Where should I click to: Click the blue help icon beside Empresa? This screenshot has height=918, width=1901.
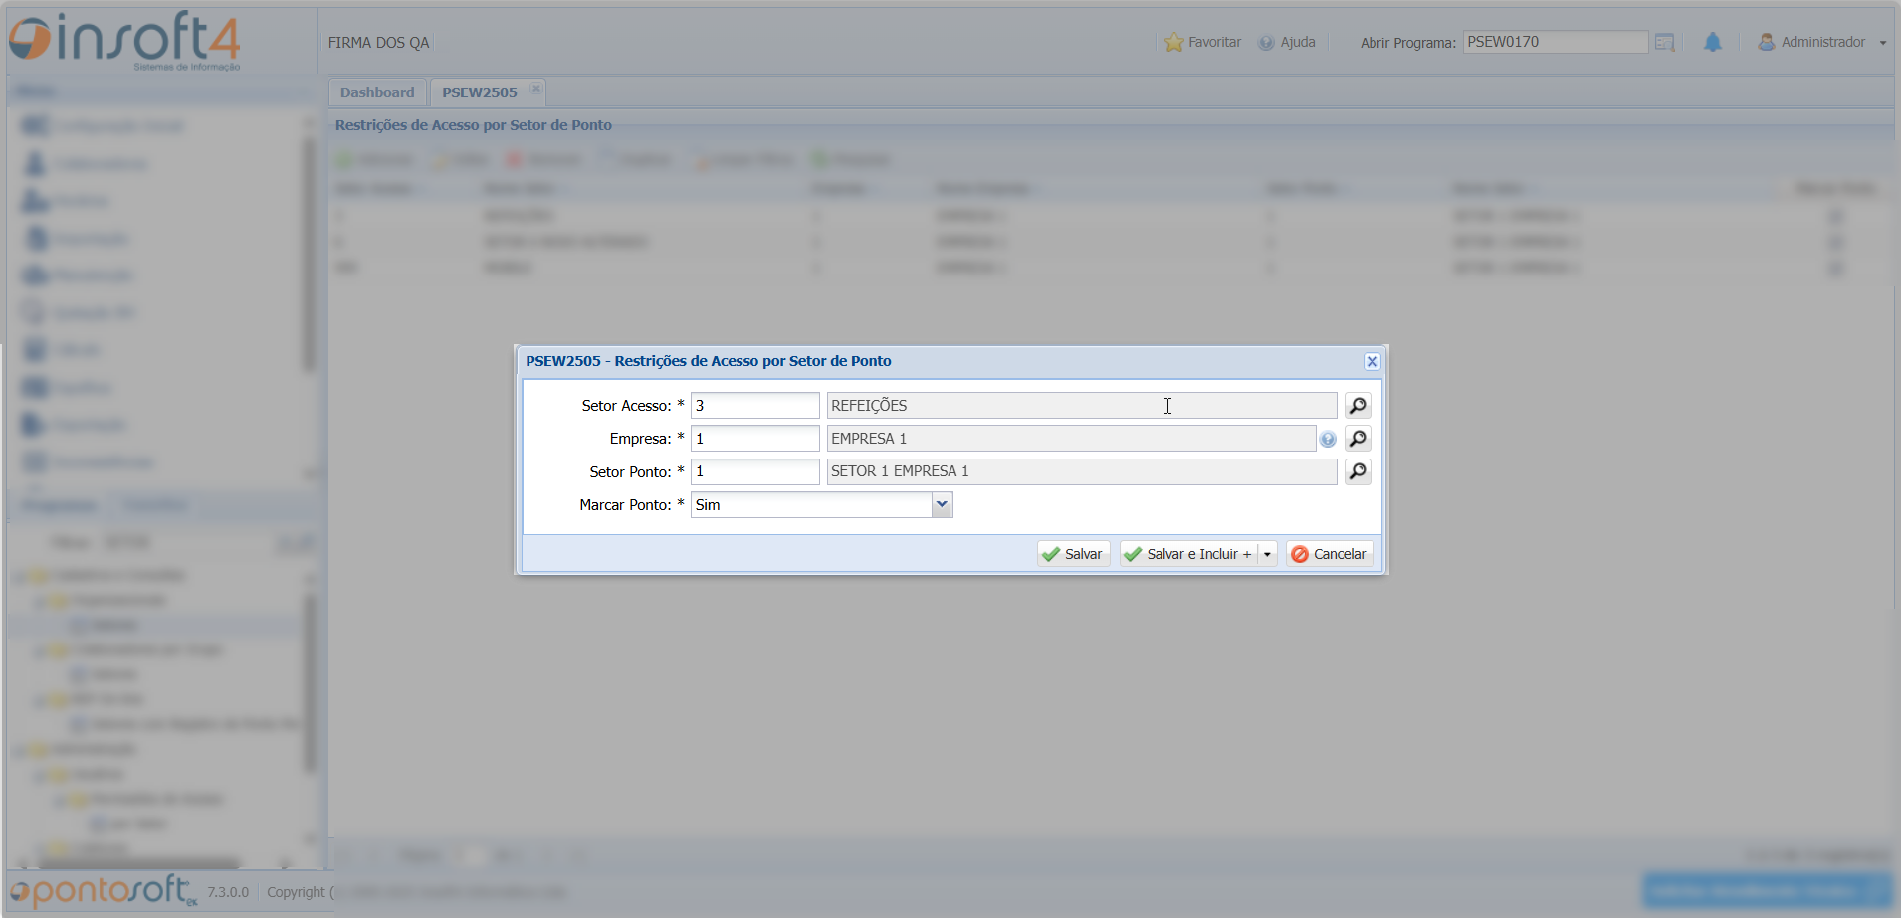1328,440
